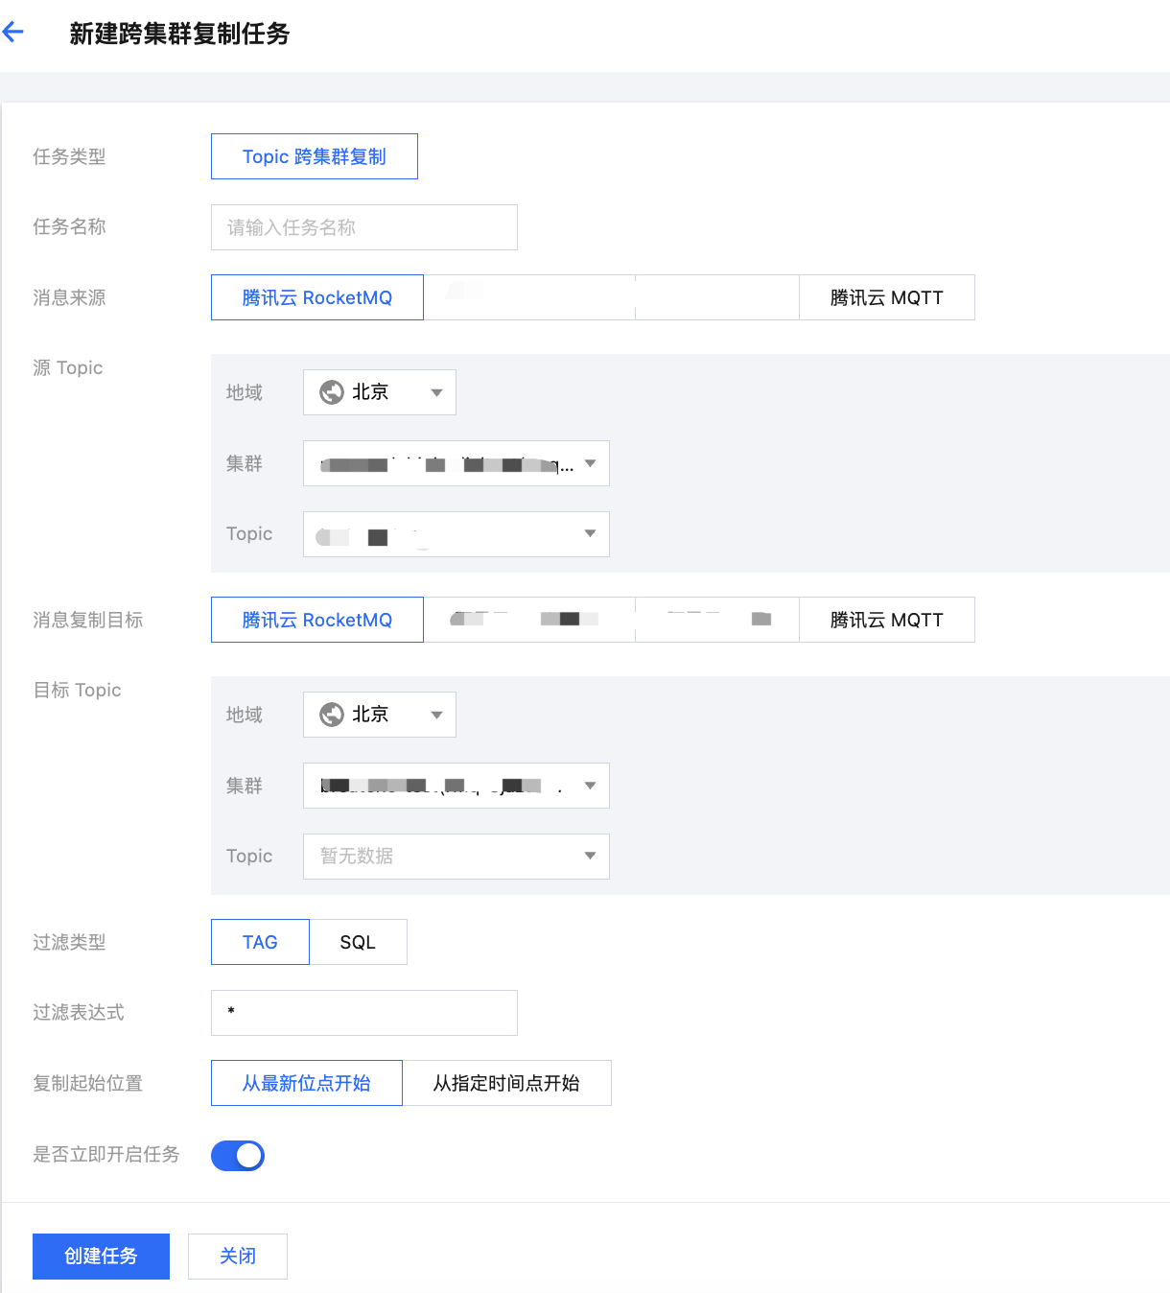
Task: Click the 创建任务 button
Action: coord(101,1257)
